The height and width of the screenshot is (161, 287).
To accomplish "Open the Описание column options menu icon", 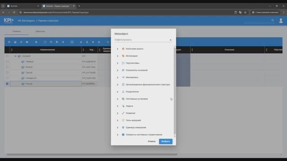I will 192,50.
